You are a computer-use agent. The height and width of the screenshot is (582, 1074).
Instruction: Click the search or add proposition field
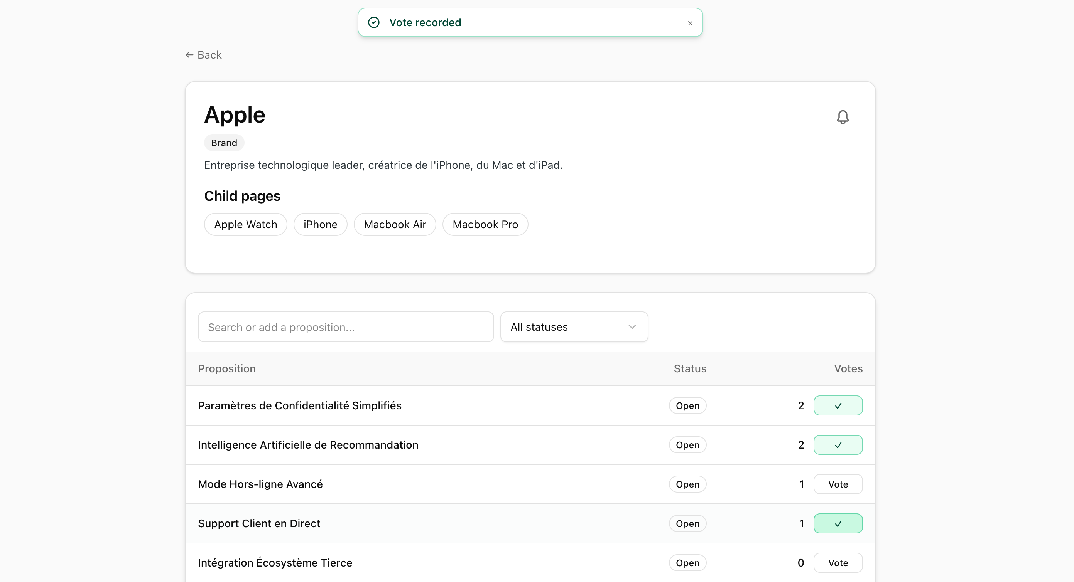[345, 327]
